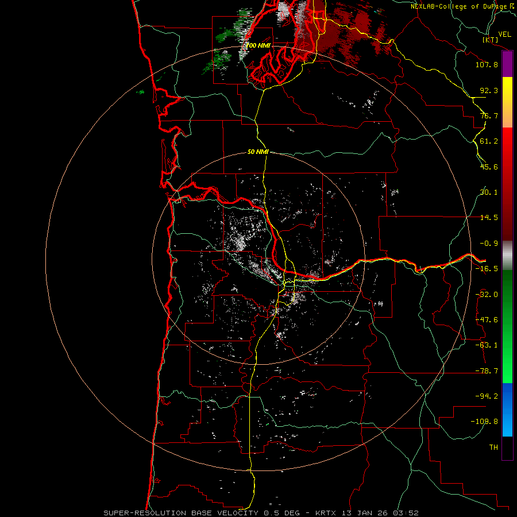517x517 pixels.
Task: Click the 76.7 legend value
Action: tap(489, 115)
